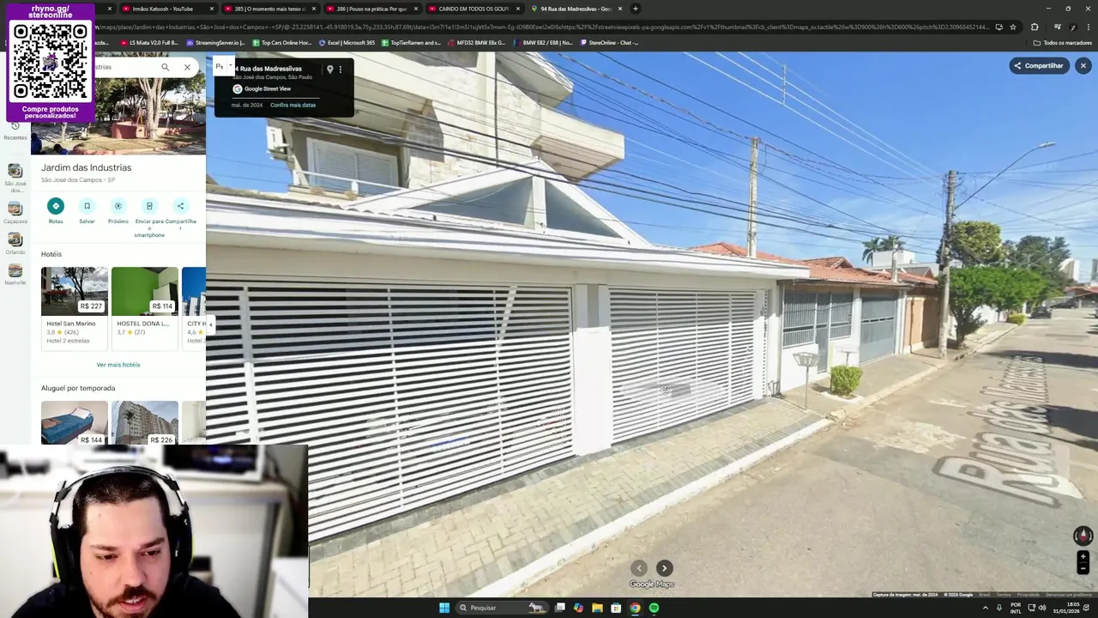Open a new browser tab with the plus button

coord(636,9)
